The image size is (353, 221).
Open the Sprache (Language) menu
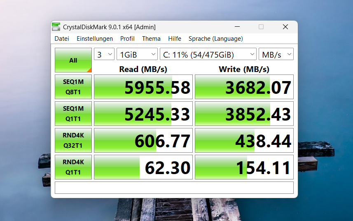click(x=216, y=39)
